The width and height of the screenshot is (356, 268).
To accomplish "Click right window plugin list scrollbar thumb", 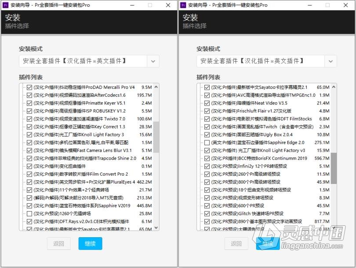I will click(x=334, y=168).
